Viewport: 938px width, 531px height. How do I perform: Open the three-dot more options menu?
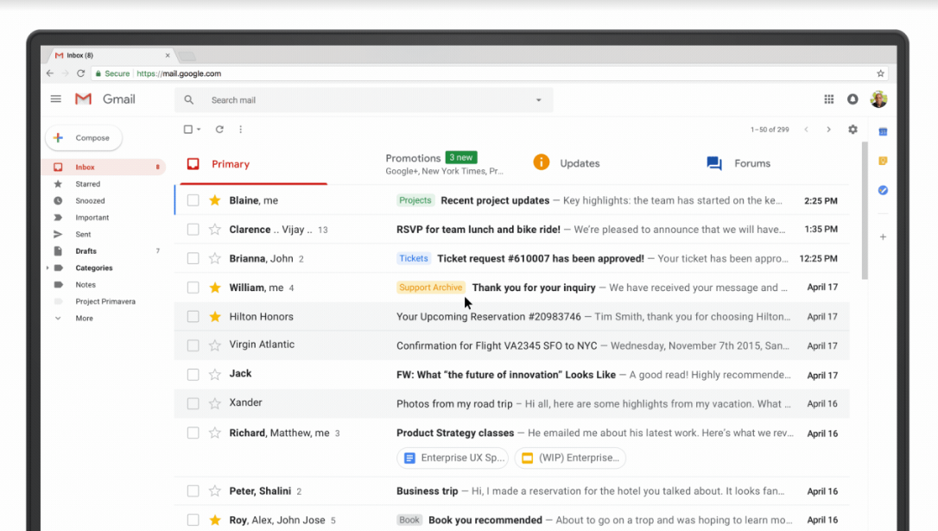click(240, 130)
